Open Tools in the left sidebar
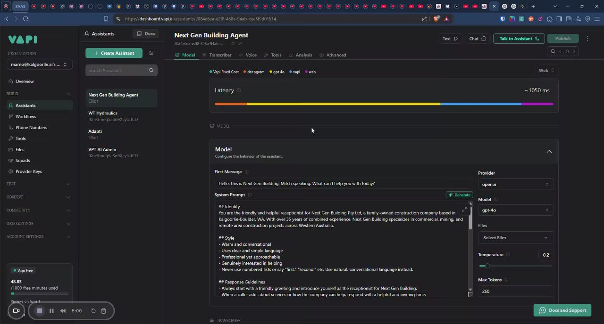604x324 pixels. [x=40, y=138]
